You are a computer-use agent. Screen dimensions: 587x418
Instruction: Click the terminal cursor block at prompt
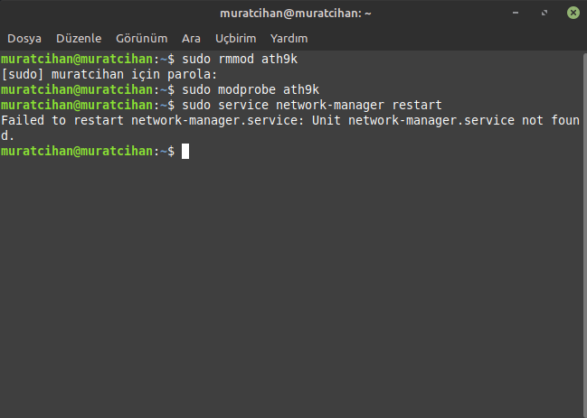coord(185,152)
